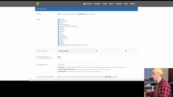Toggle the TikTok & Resso checkbox

pyautogui.click(x=58, y=25)
